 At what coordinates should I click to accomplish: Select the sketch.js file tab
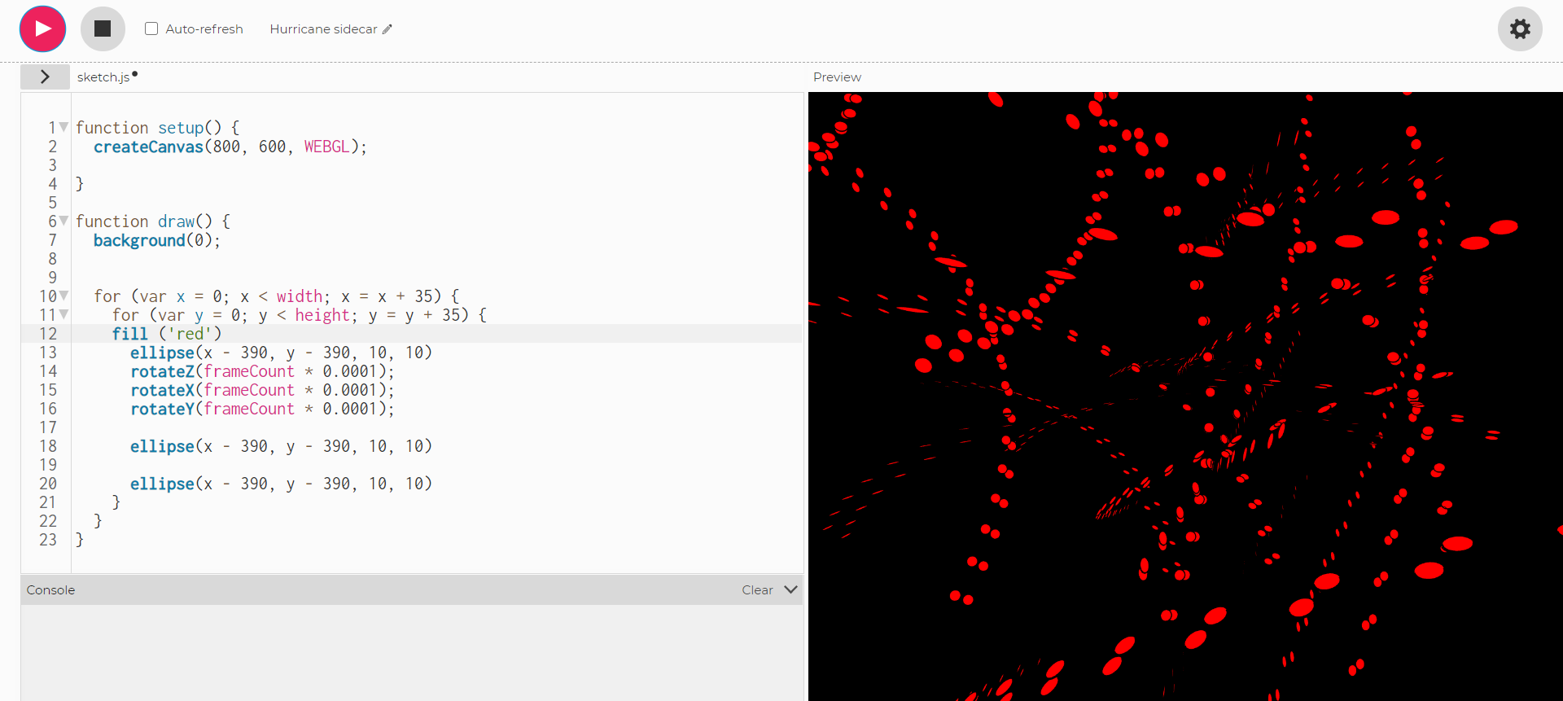103,77
